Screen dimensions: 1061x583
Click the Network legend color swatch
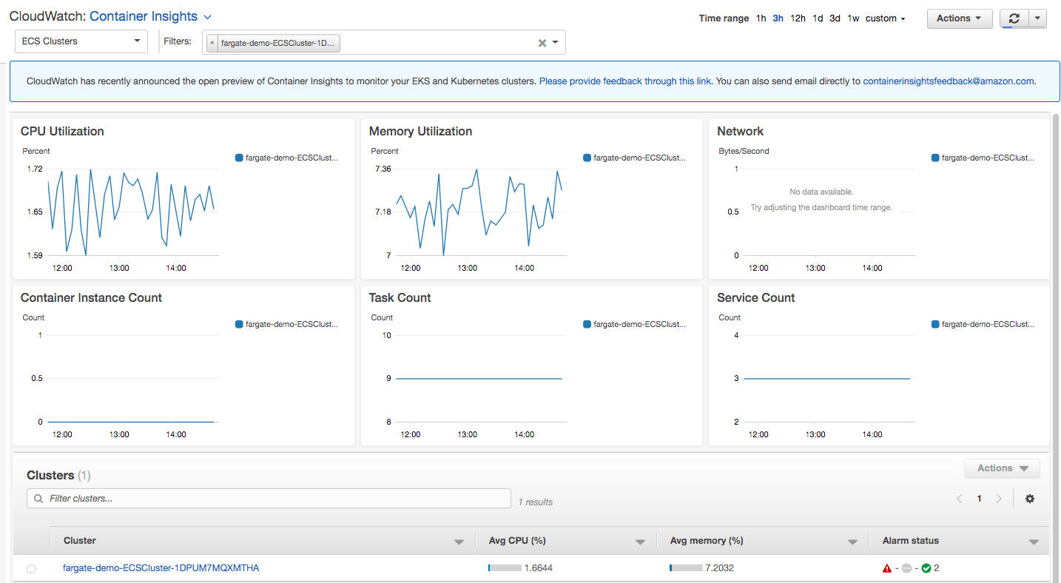tap(935, 158)
